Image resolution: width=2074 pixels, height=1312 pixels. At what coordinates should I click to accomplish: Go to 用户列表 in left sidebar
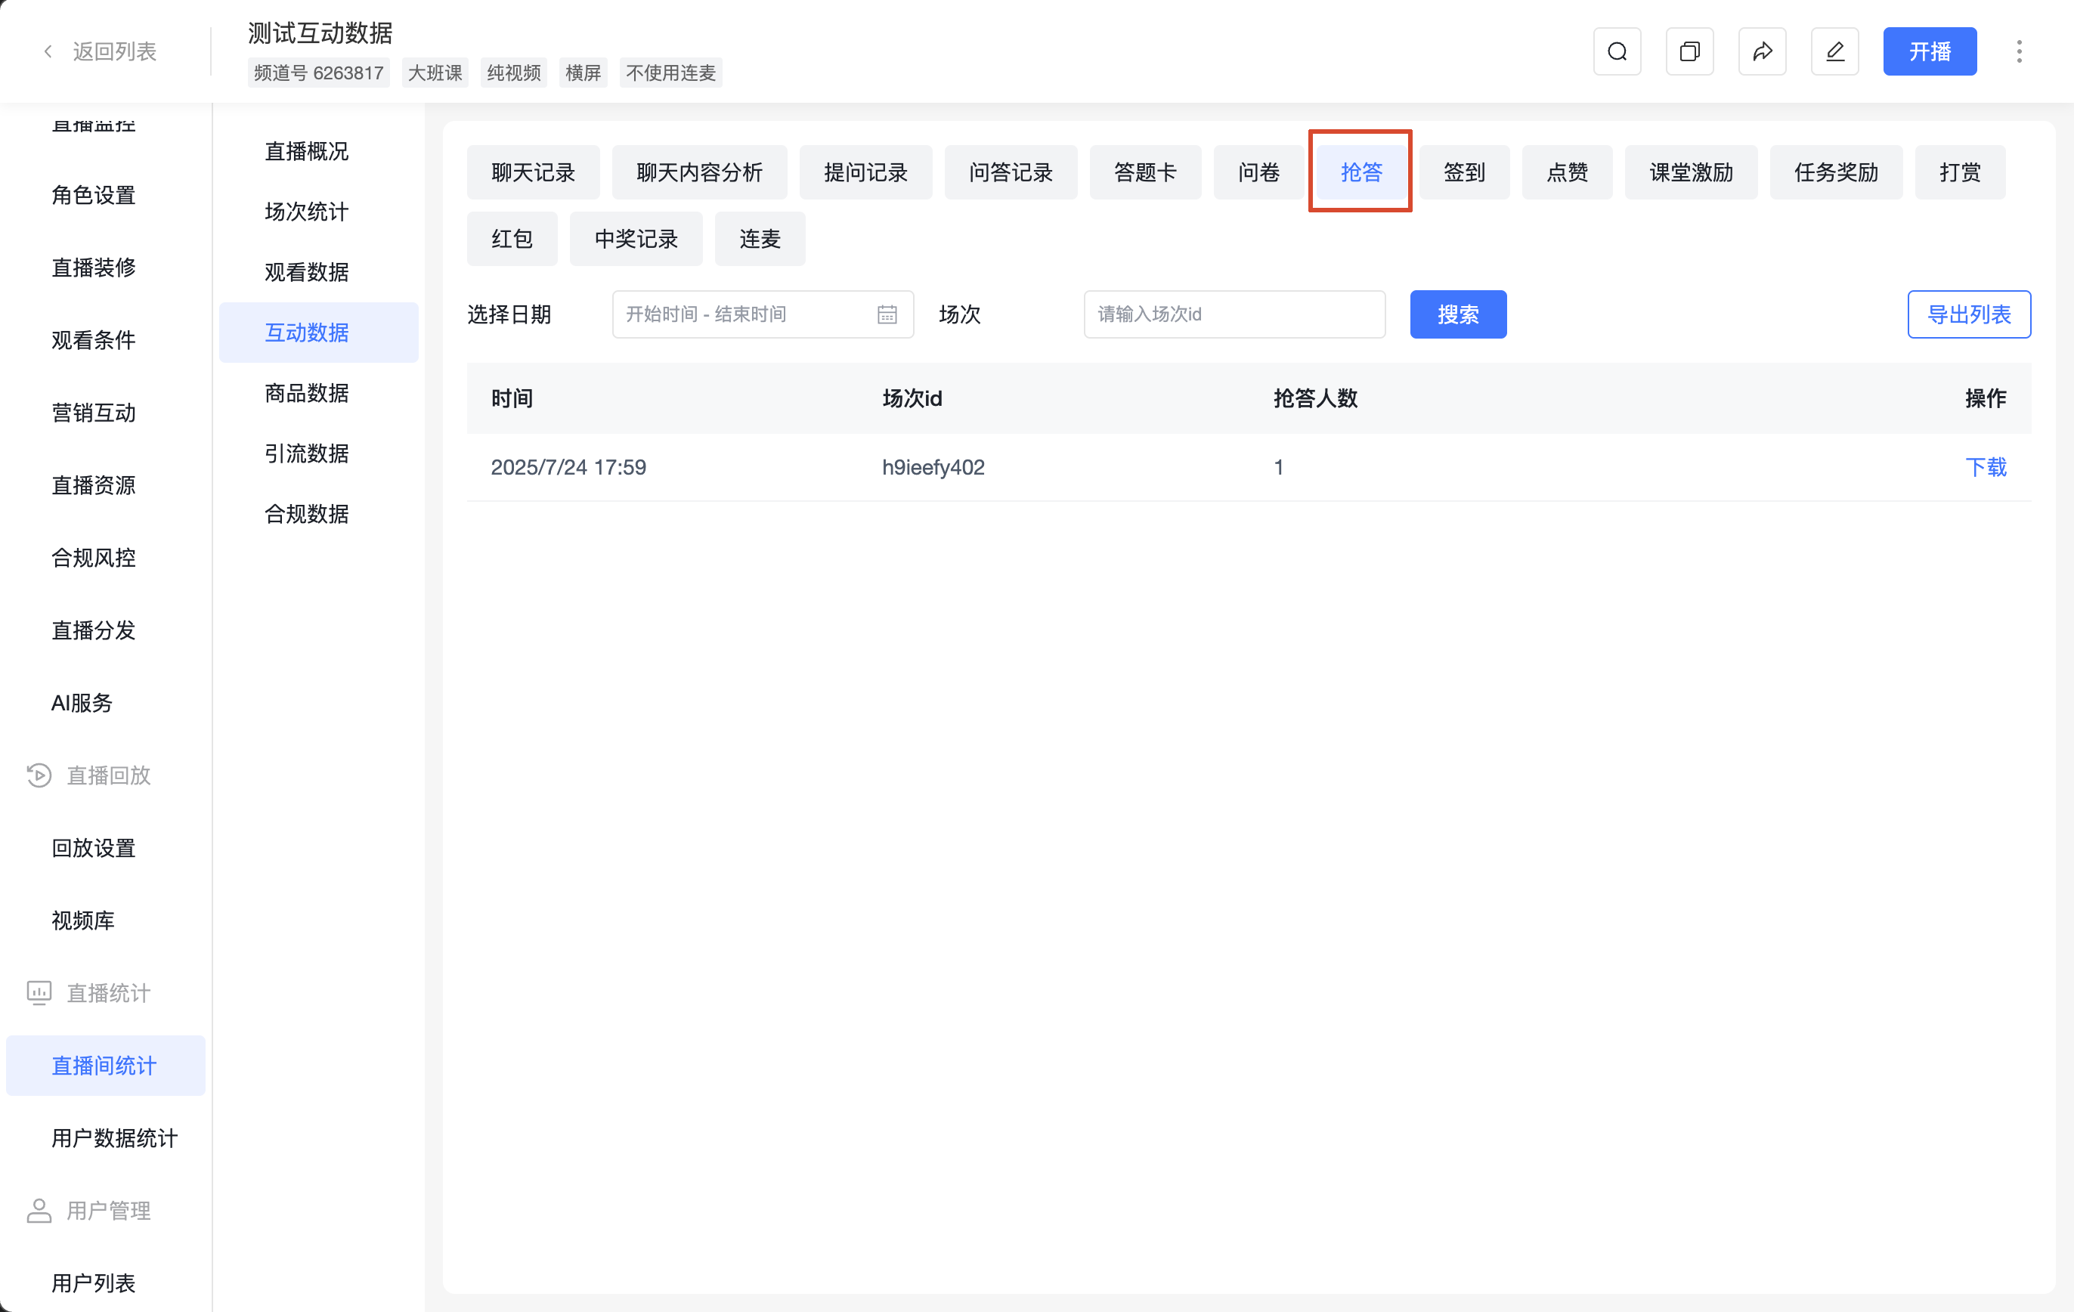pos(93,1283)
